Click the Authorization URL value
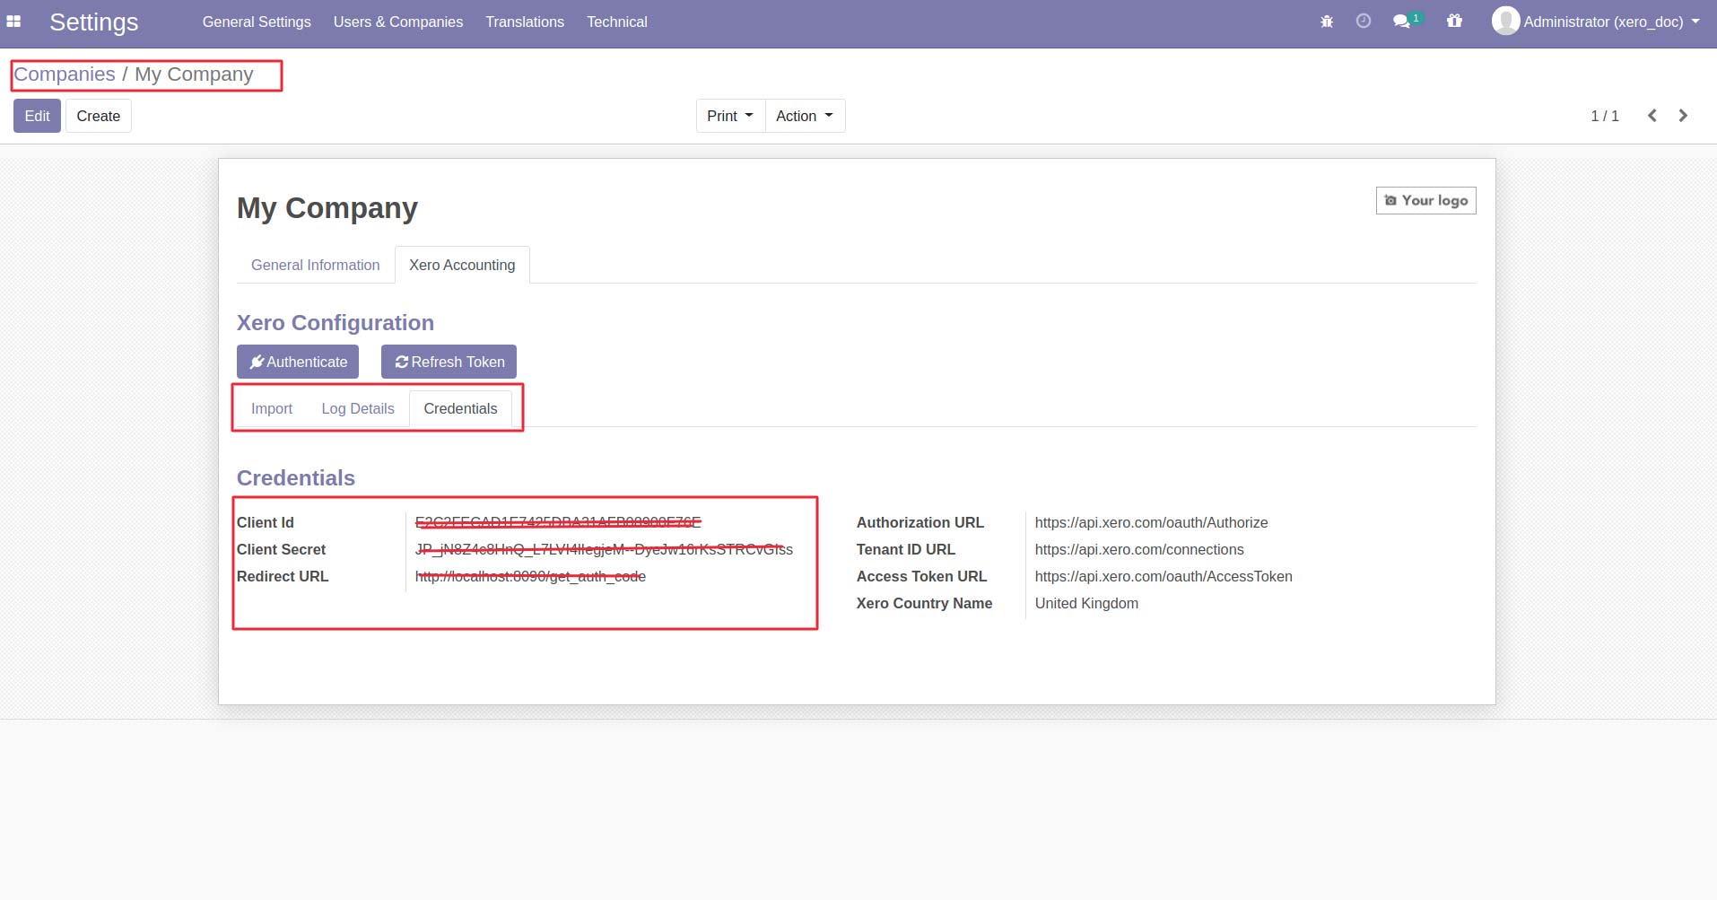Image resolution: width=1717 pixels, height=900 pixels. pos(1151,523)
